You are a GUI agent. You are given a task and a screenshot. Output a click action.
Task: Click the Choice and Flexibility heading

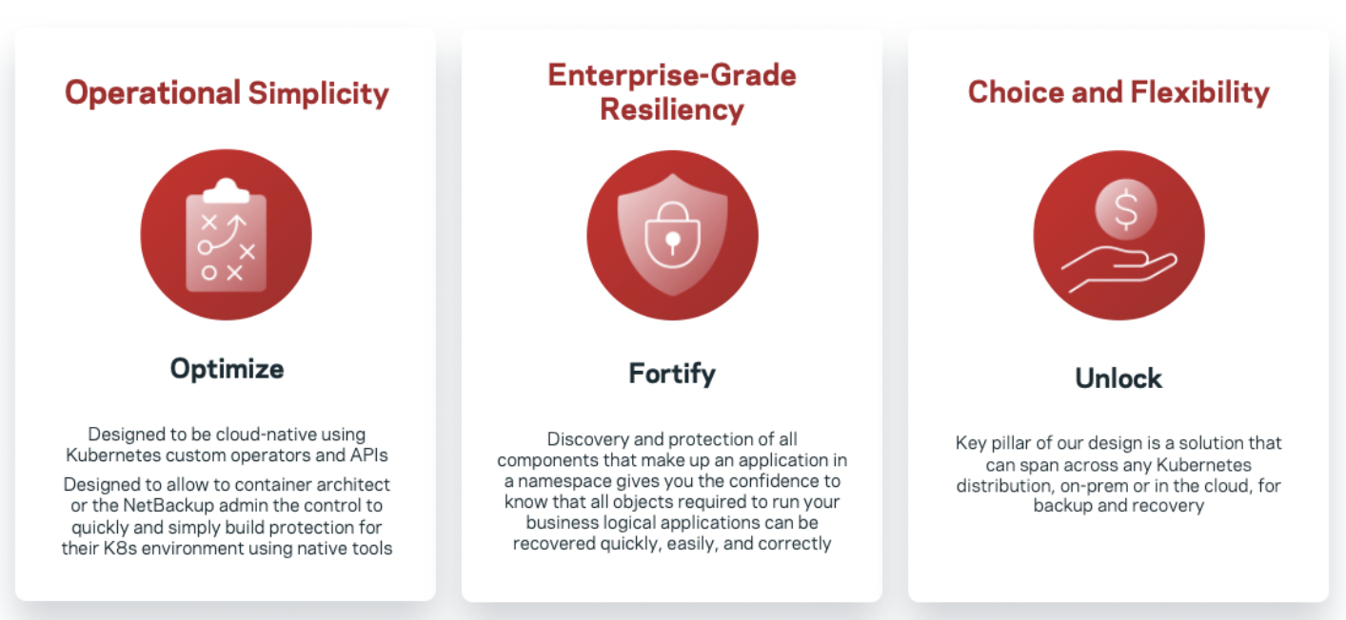point(1118,92)
